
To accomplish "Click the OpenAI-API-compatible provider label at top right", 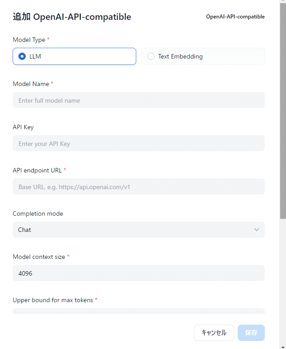I will (x=235, y=17).
